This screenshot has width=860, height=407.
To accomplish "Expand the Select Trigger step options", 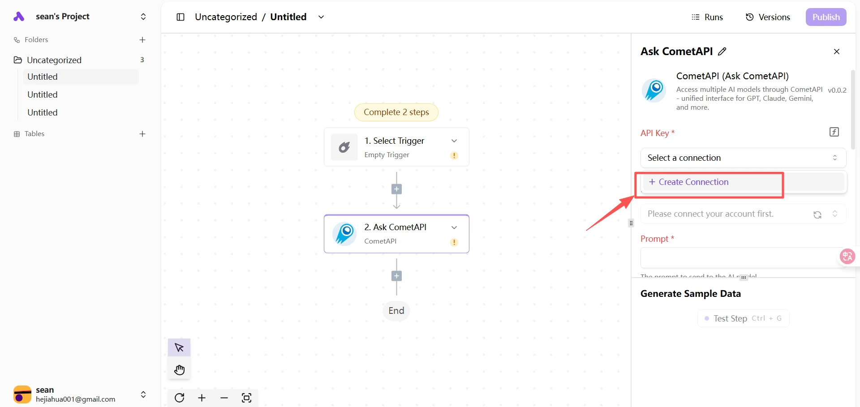I will [x=454, y=141].
